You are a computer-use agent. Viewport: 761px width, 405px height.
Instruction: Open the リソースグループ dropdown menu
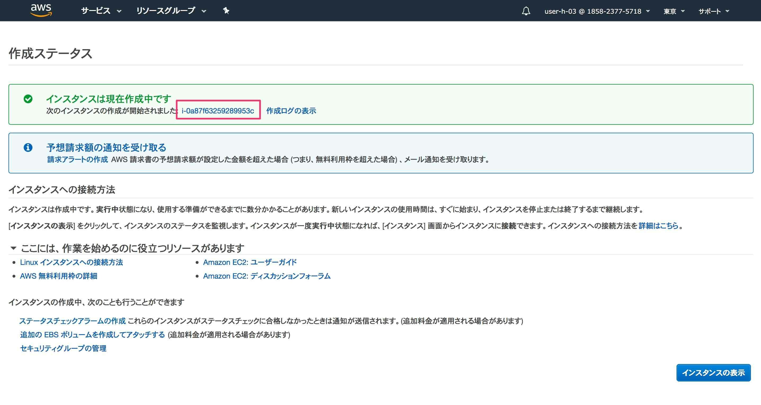click(171, 11)
